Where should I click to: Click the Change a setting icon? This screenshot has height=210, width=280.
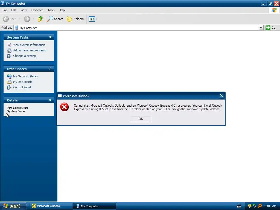click(9, 56)
